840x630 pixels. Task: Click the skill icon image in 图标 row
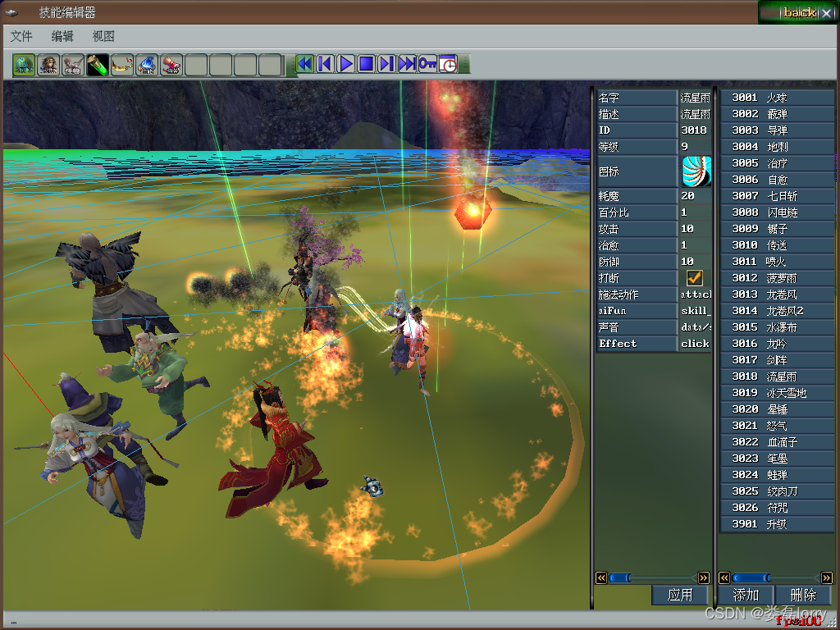696,171
